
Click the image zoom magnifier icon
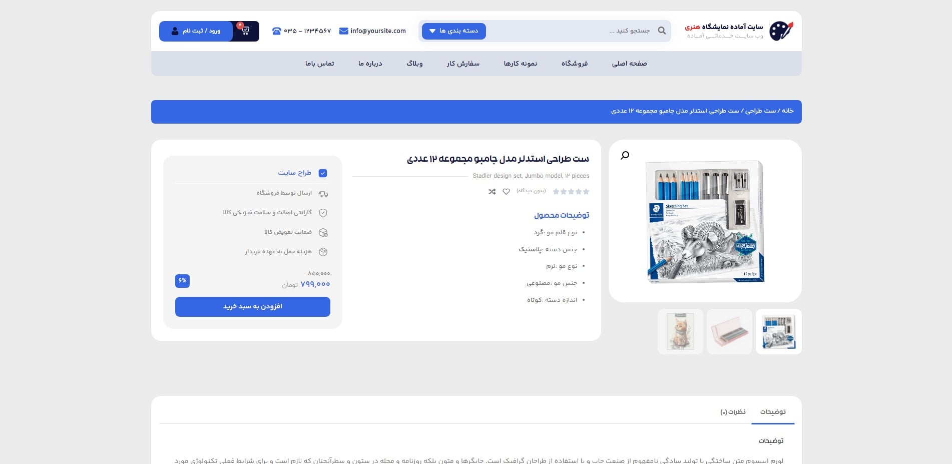pyautogui.click(x=625, y=156)
